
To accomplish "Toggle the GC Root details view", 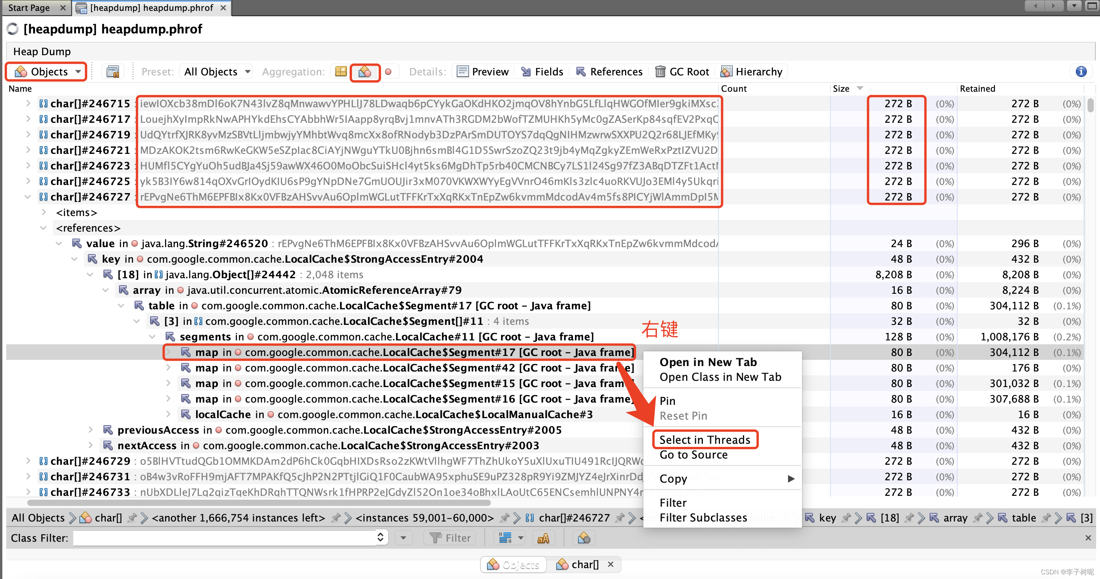I will [x=682, y=72].
